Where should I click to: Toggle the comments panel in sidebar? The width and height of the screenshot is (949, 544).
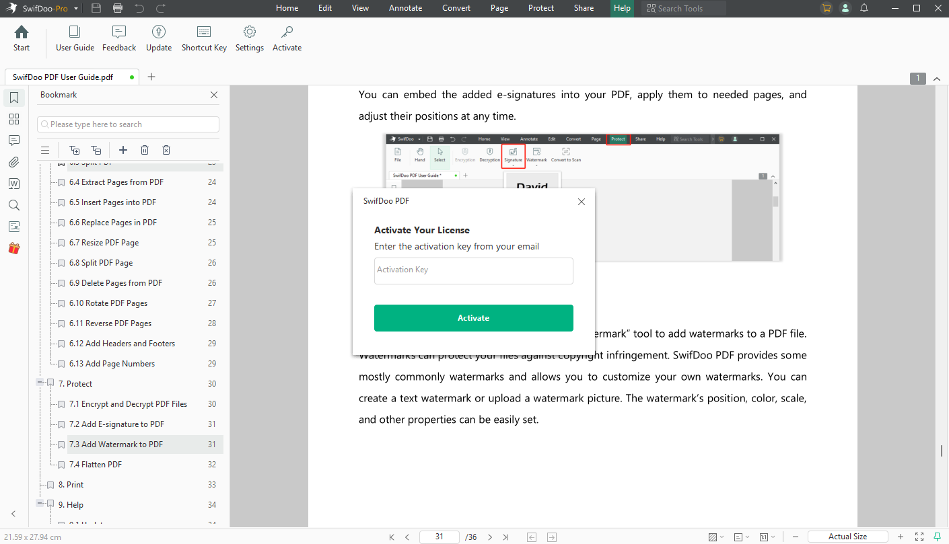(x=14, y=141)
